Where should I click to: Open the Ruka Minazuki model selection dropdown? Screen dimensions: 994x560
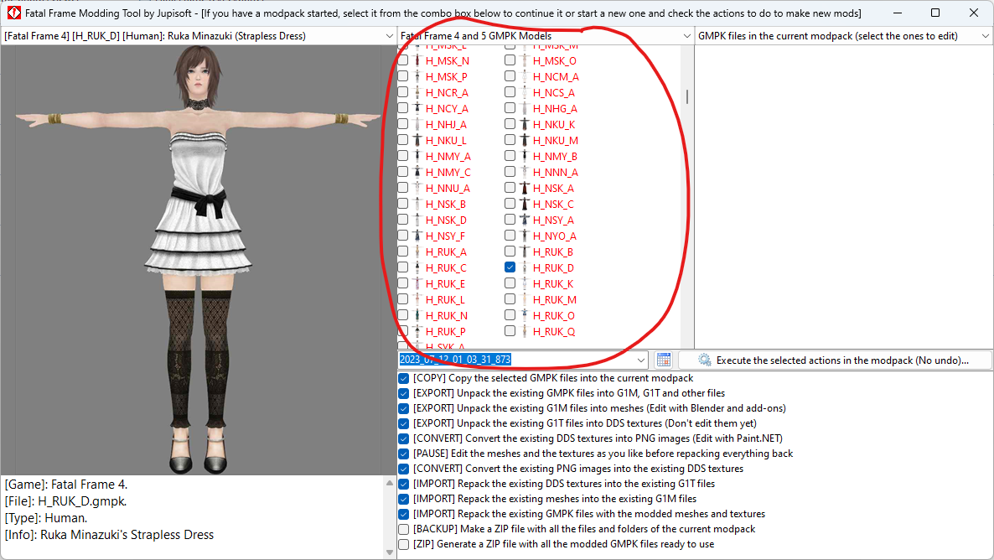point(389,36)
